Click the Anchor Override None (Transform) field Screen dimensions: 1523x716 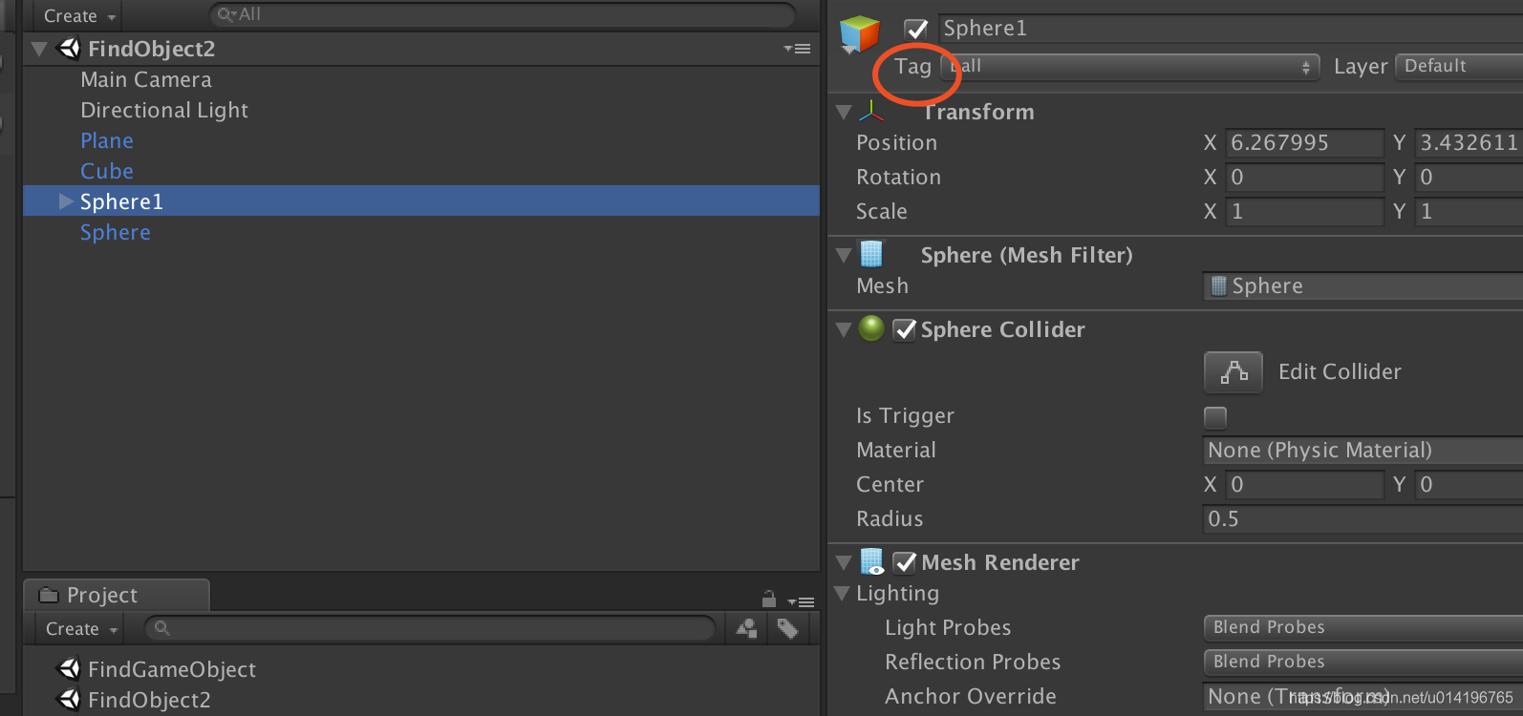tap(1362, 696)
